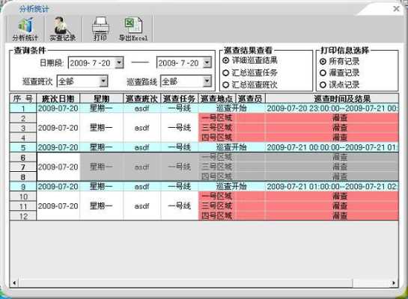Select row number 9
The width and height of the screenshot is (408, 299).
point(23,187)
